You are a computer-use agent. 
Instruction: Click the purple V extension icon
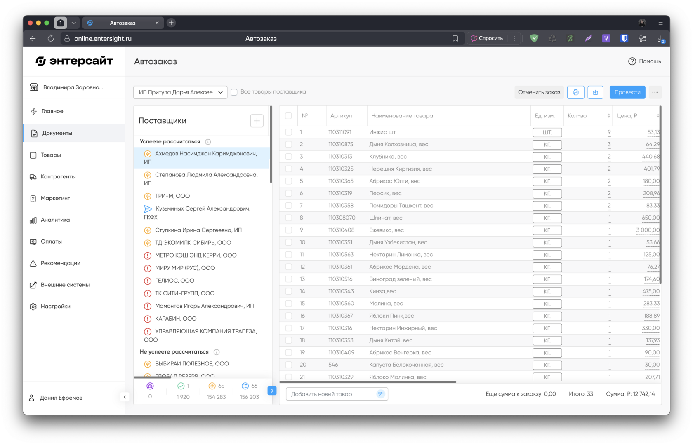606,38
